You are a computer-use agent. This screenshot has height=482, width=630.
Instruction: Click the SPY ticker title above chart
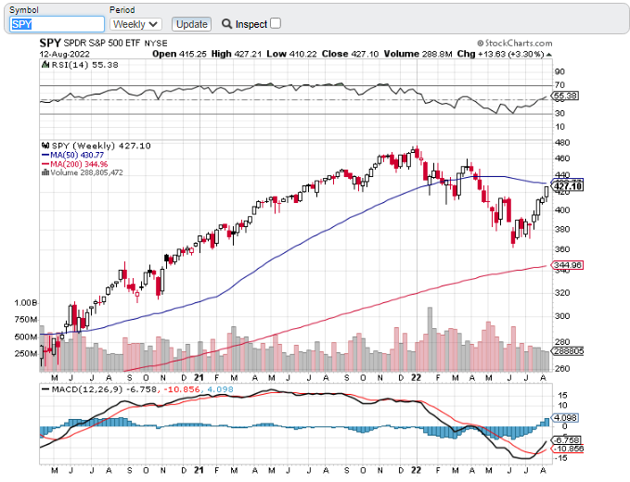click(51, 43)
